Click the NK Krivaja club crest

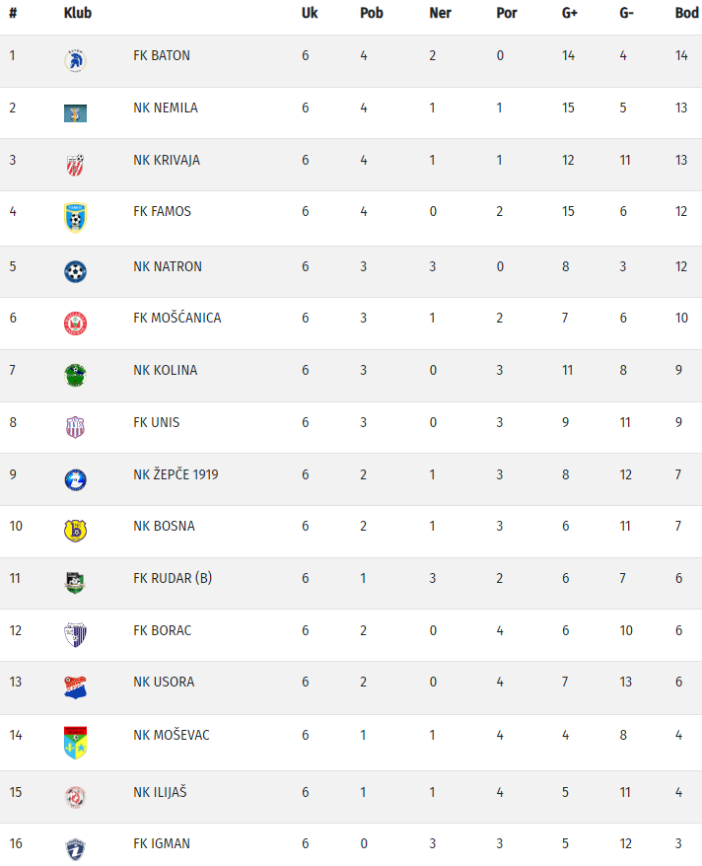[75, 165]
